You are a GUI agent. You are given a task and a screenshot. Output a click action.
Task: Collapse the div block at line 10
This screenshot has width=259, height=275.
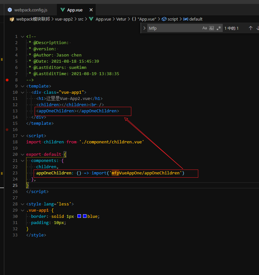click(x=23, y=92)
